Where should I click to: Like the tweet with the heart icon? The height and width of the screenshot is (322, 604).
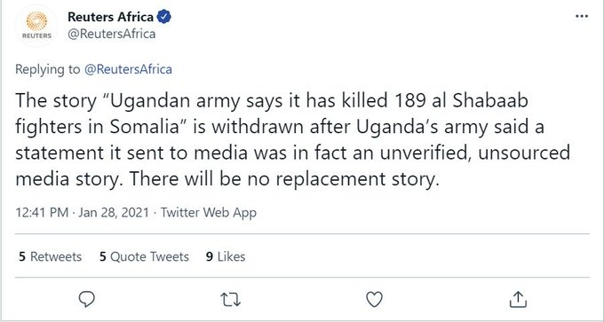(x=374, y=300)
